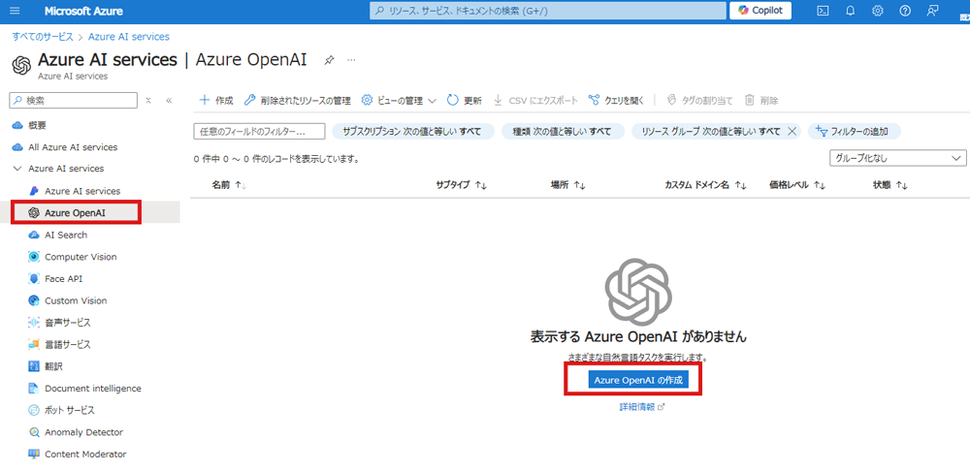The image size is (970, 470).
Task: Open the help question mark icon
Action: [x=904, y=11]
